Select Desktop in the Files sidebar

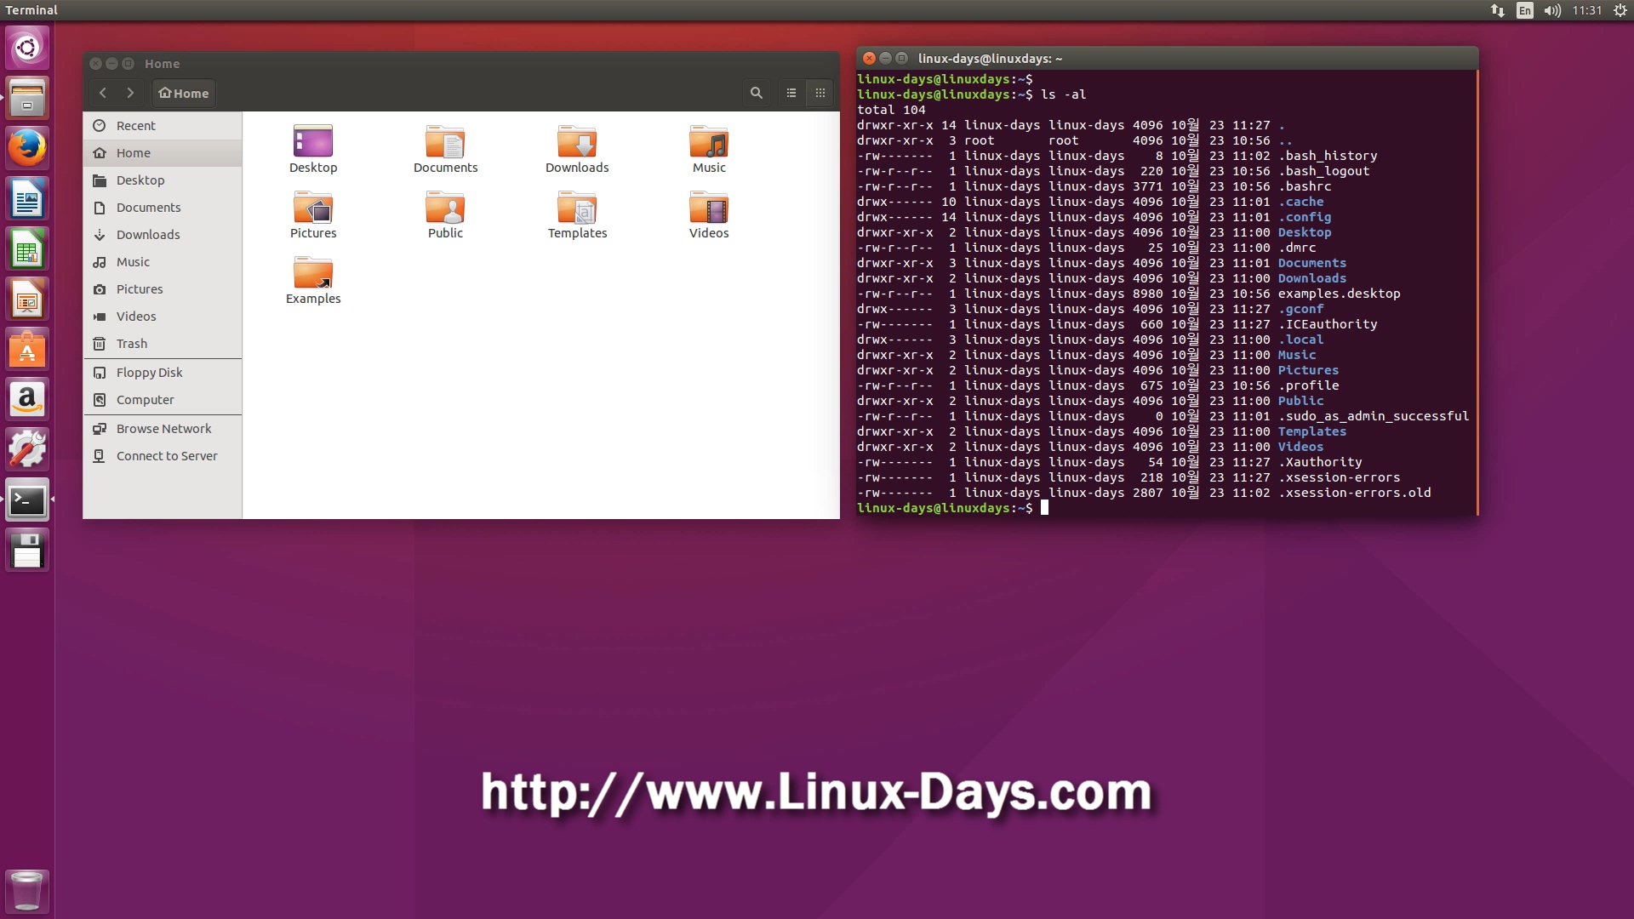pos(163,180)
